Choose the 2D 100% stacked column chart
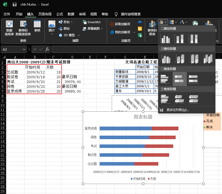Image resolution: width=222 pixels, height=194 pixels. pos(194,39)
